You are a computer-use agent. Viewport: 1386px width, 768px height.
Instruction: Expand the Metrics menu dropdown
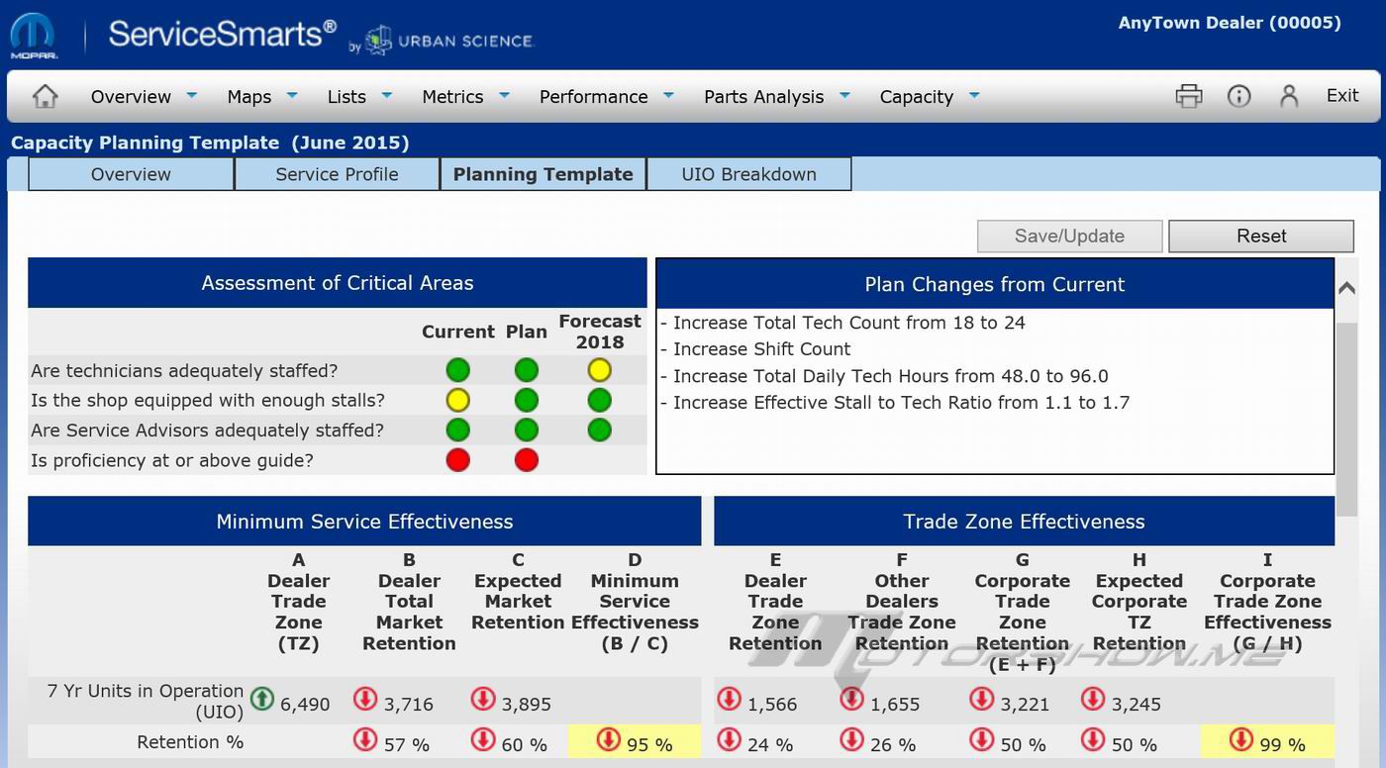pyautogui.click(x=505, y=95)
